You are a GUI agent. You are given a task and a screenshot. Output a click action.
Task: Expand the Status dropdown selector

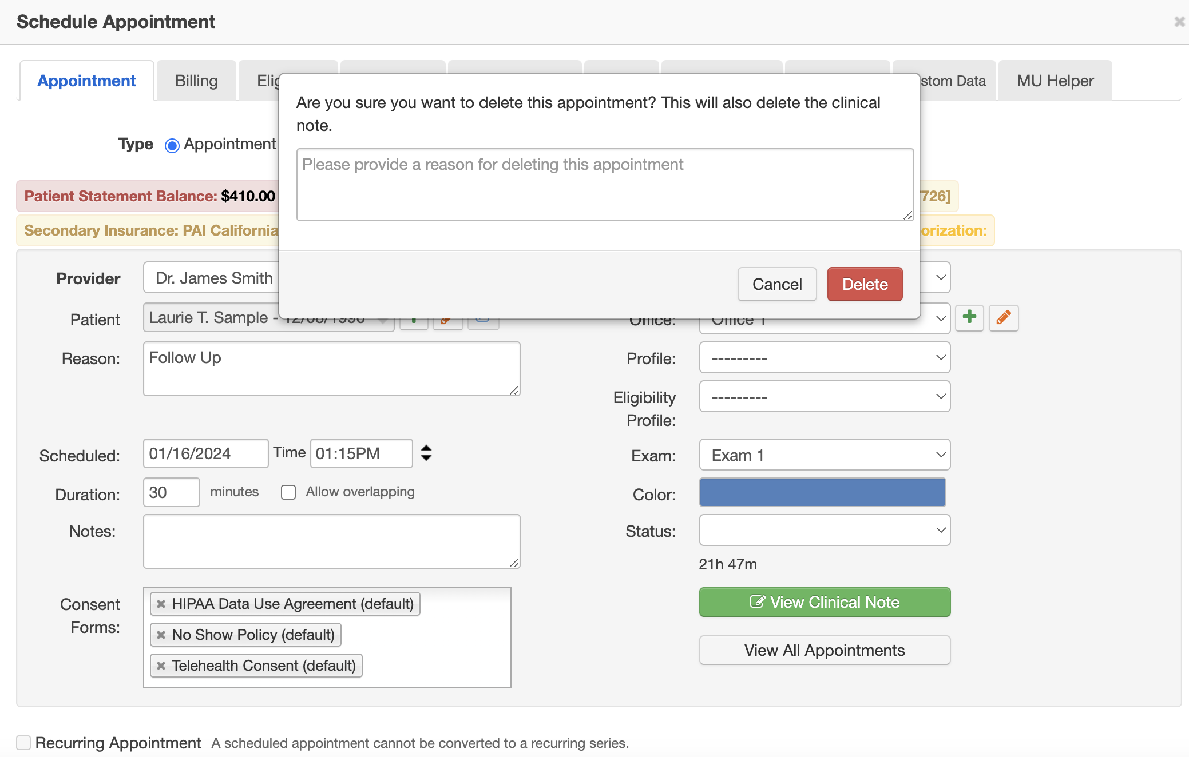click(824, 529)
